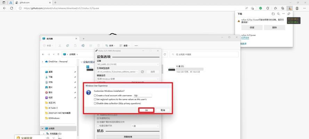Screen dimensions: 309x139
Task: Add a new File Explorer tab
Action: 83,39
